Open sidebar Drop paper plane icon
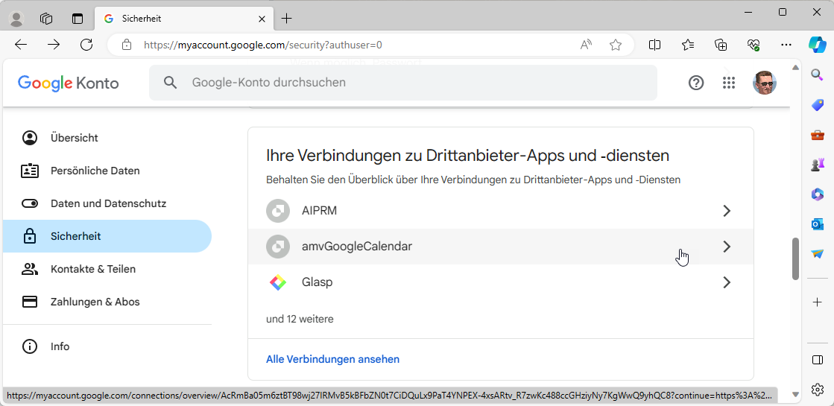 [x=818, y=254]
